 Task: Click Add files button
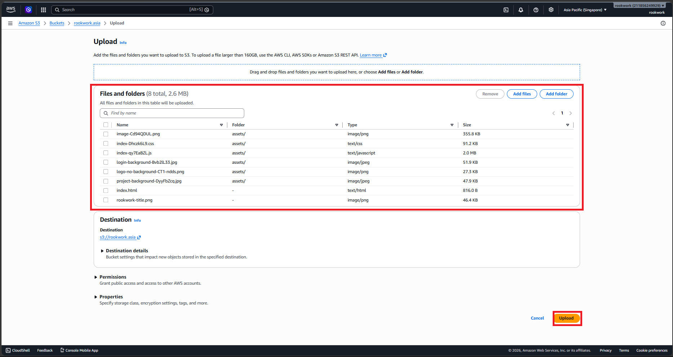[522, 94]
